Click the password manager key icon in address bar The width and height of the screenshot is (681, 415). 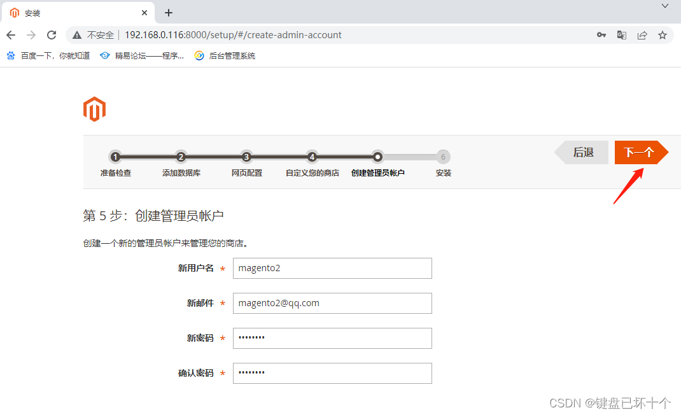tap(601, 35)
